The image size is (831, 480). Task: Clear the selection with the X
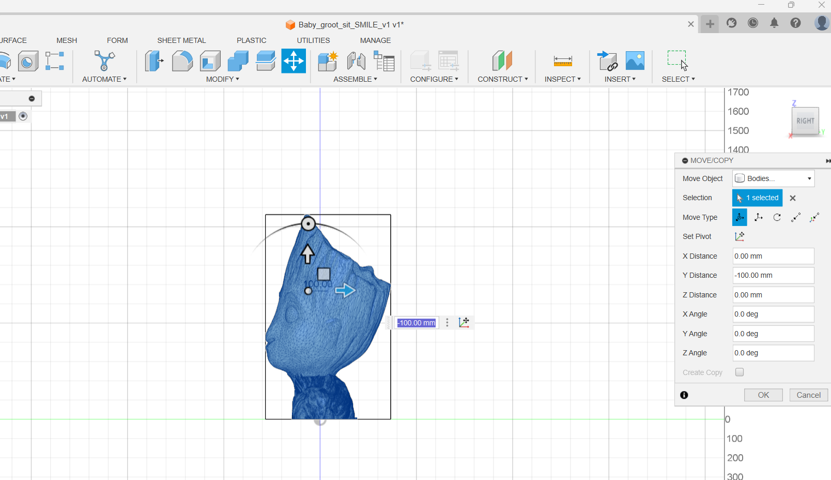pyautogui.click(x=793, y=198)
